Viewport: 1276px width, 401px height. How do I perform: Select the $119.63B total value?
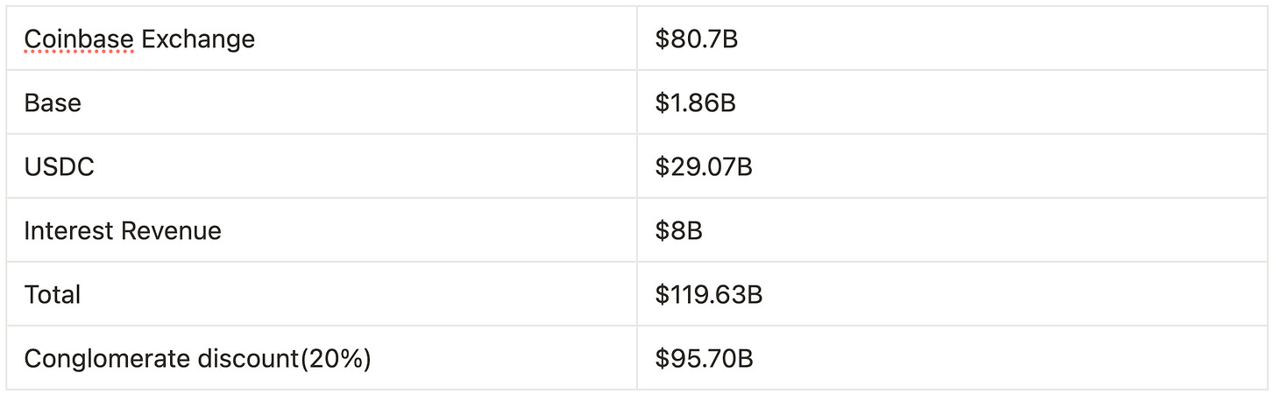(708, 294)
